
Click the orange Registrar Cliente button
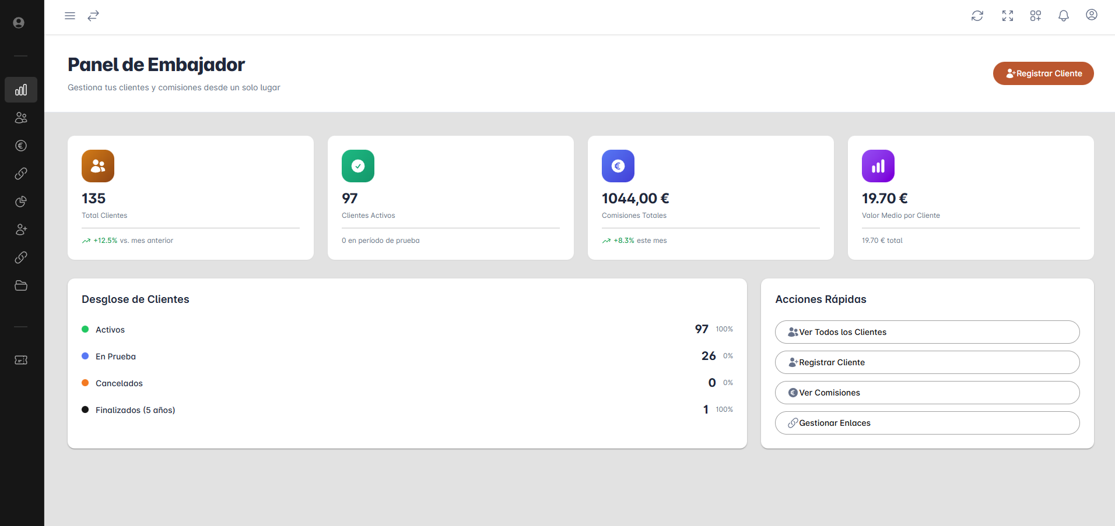click(1043, 73)
